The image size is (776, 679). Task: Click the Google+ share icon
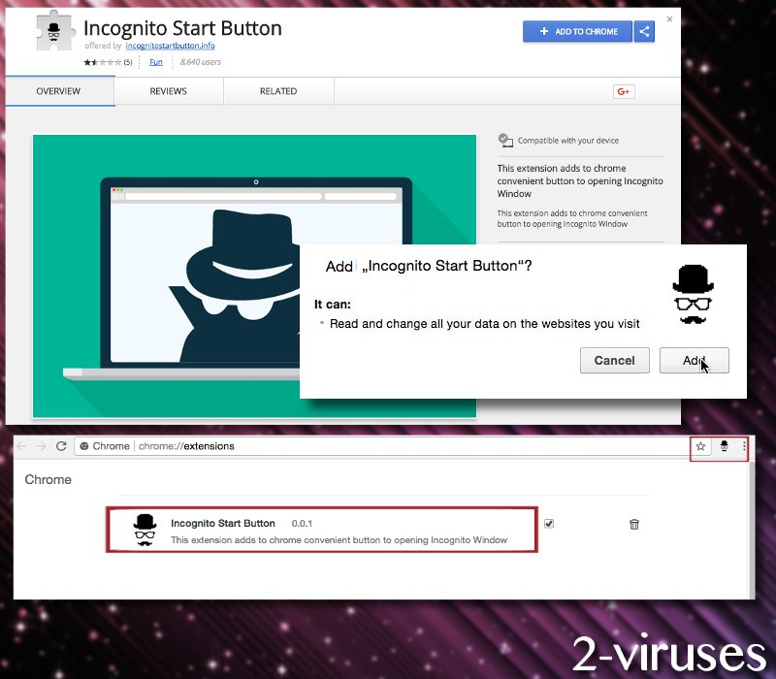coord(624,90)
